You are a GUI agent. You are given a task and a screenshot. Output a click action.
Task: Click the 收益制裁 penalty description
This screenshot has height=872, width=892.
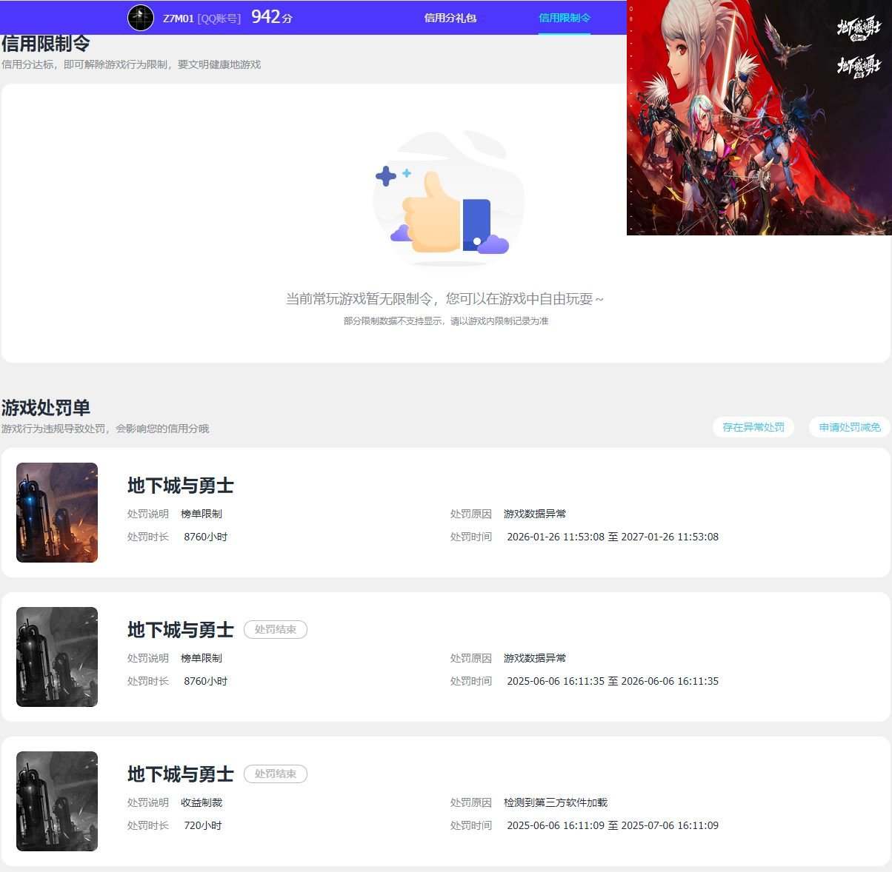coord(202,802)
